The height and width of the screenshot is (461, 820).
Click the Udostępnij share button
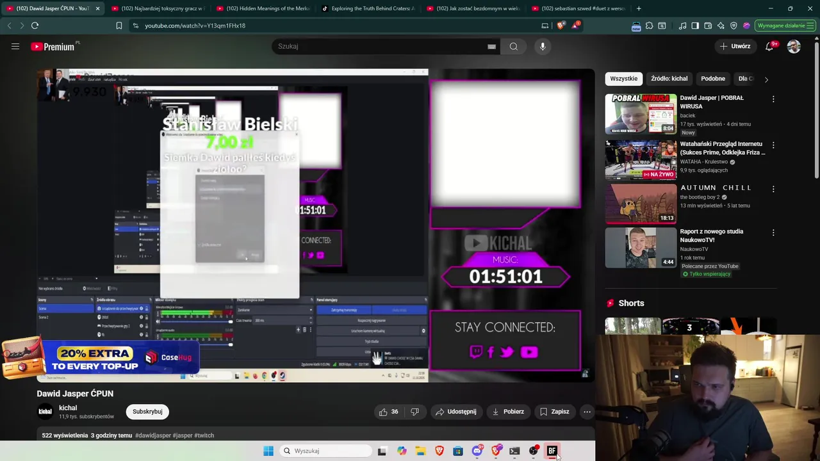(455, 412)
